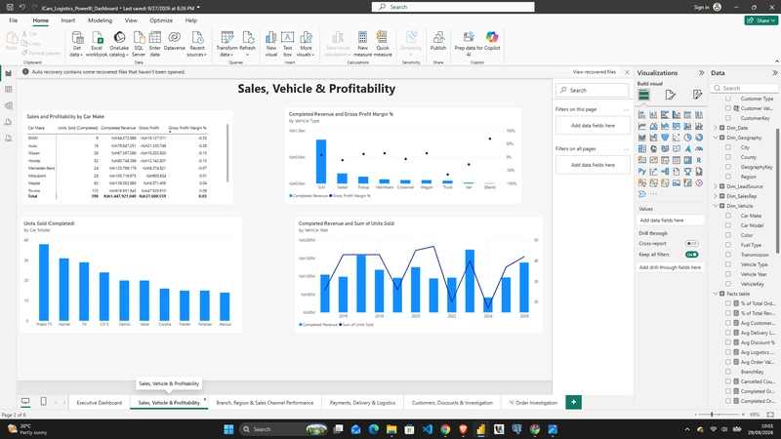
Task: Adjust the zoom slider
Action: pyautogui.click(x=712, y=414)
